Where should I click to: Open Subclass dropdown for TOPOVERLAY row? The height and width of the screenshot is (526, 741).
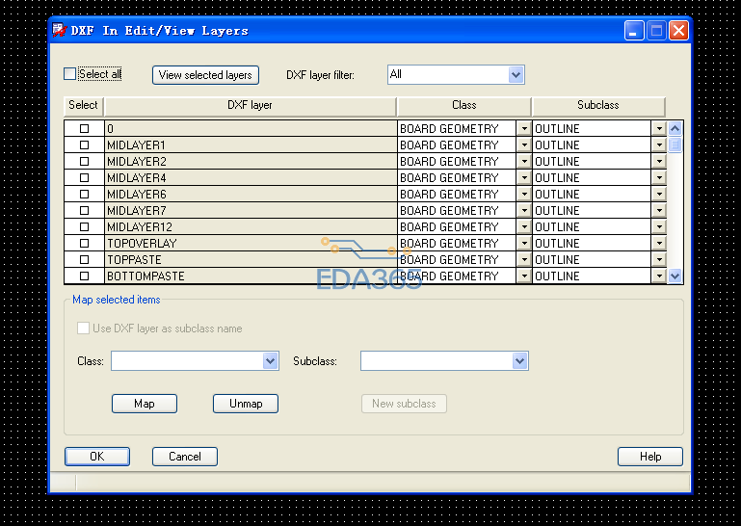tap(659, 244)
